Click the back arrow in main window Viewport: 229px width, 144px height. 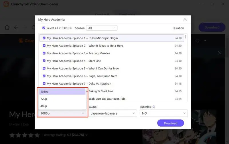tap(16, 27)
